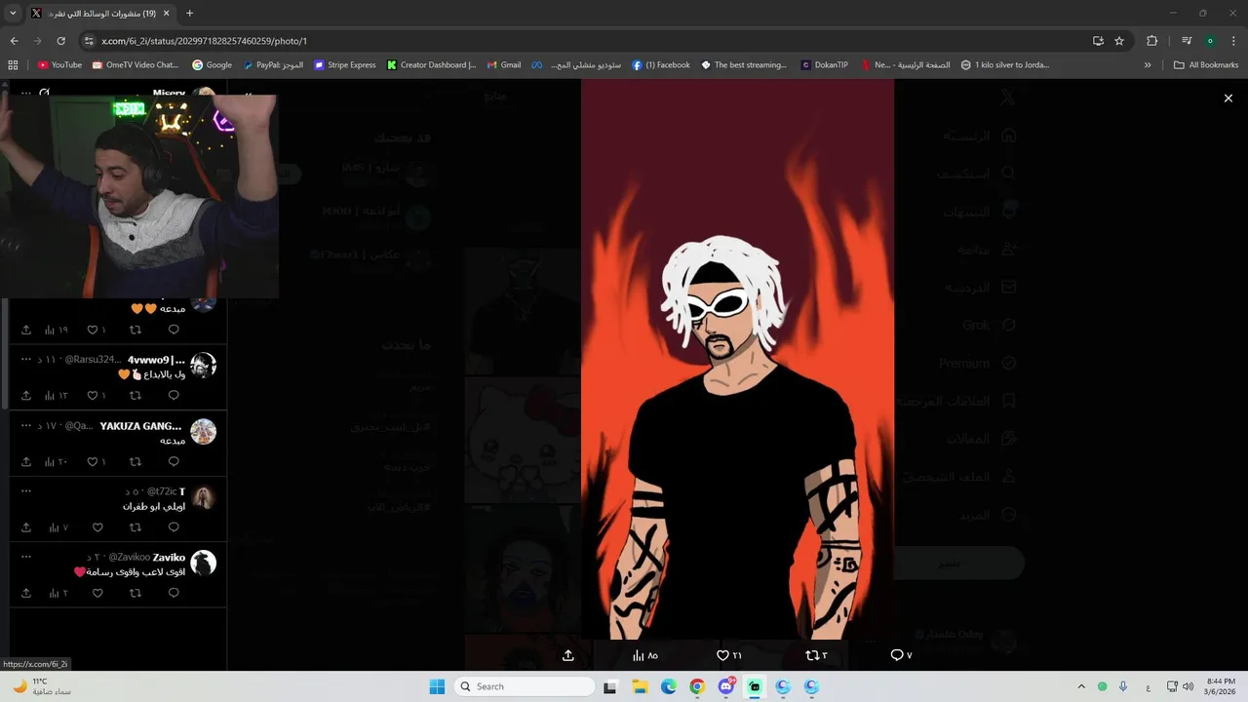Reply to the YAKUZA GANG comment

174,461
